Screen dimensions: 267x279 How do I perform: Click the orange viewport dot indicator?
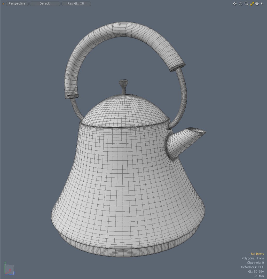pyautogui.click(x=3, y=4)
